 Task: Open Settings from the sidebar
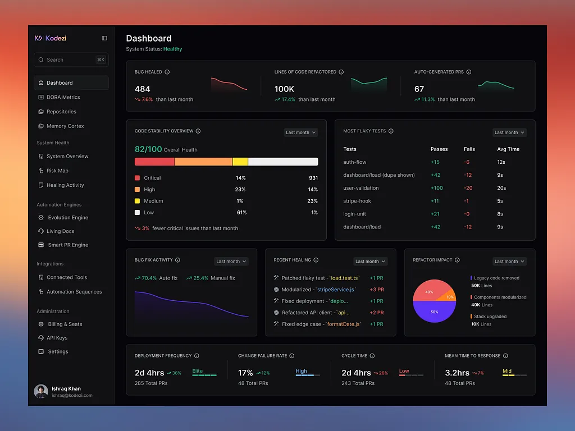(x=71, y=351)
